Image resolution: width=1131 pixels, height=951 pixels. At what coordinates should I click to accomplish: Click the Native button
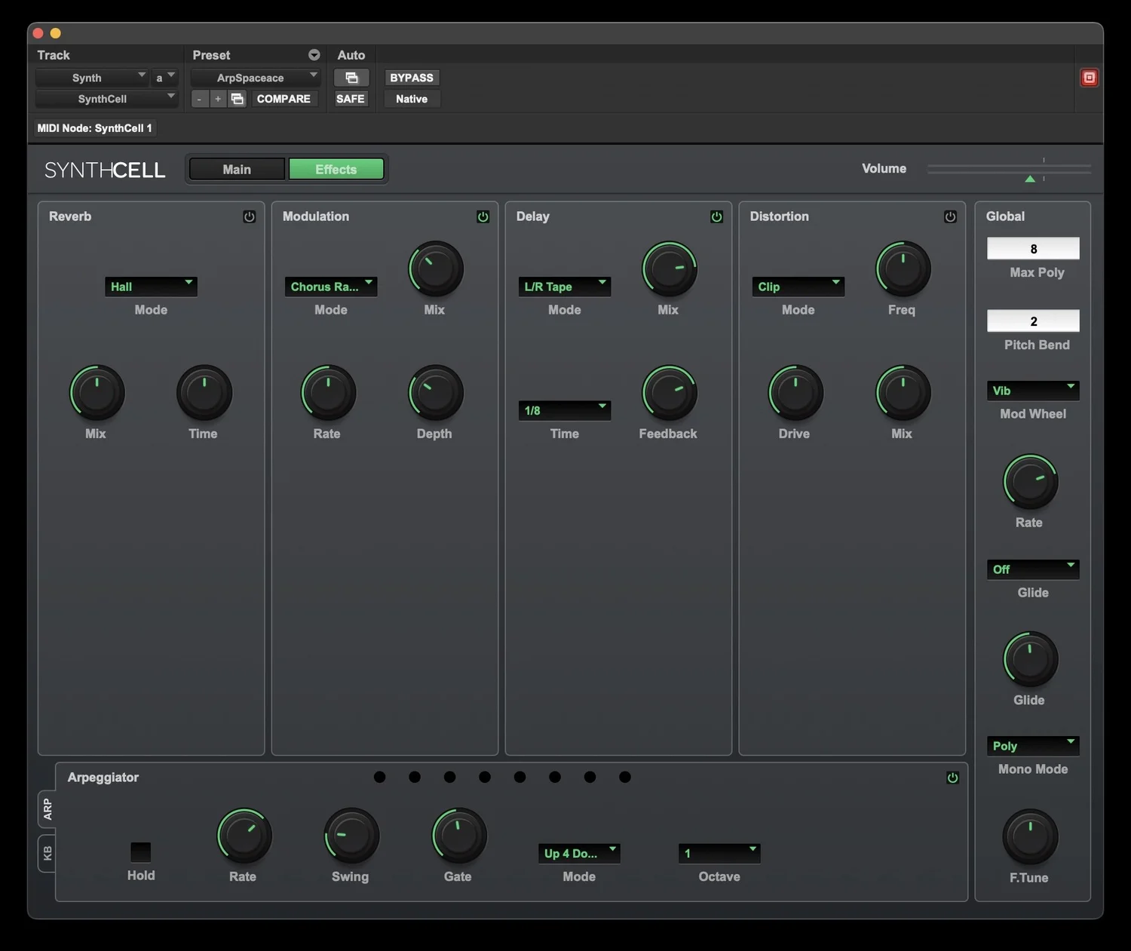point(411,98)
